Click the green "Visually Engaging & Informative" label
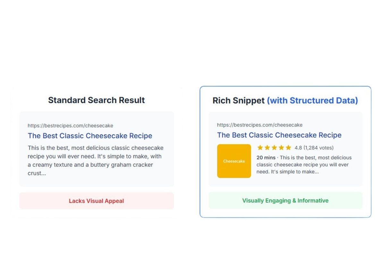This screenshot has width=385, height=256. click(x=285, y=201)
